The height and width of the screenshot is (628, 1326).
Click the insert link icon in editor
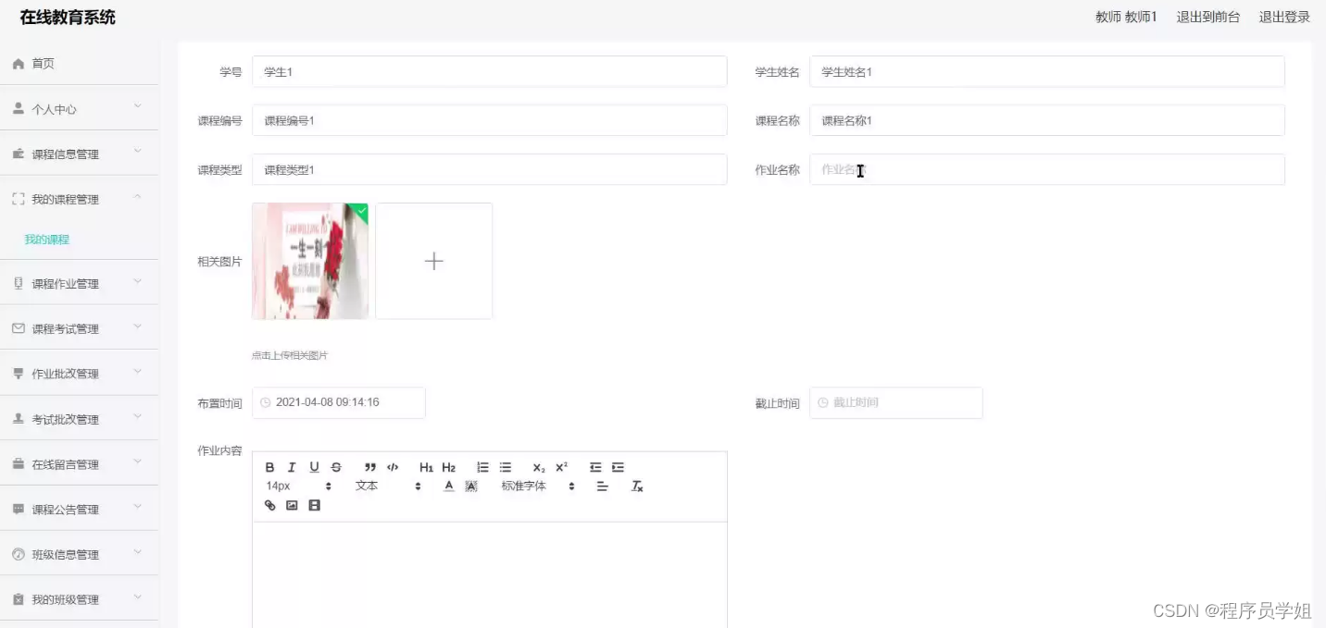pos(269,505)
